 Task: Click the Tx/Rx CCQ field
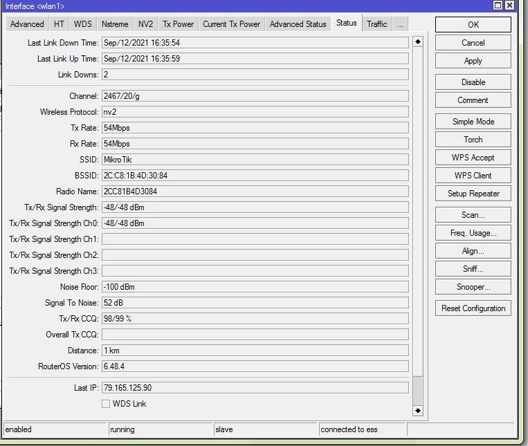255,319
